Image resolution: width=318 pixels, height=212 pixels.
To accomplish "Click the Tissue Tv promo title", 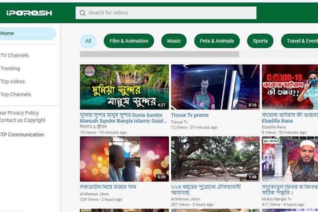I will pyautogui.click(x=190, y=115).
